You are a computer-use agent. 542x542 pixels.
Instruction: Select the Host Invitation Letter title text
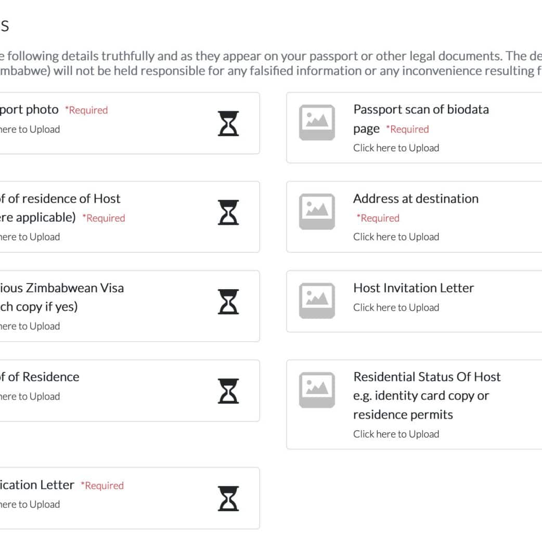tap(414, 288)
